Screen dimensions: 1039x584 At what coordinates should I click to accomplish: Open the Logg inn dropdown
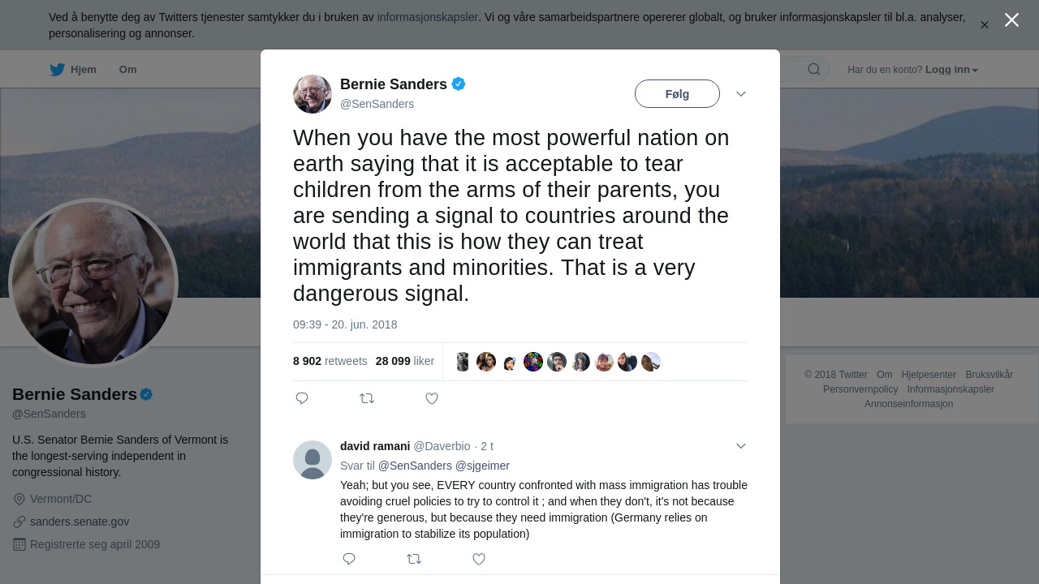(951, 70)
